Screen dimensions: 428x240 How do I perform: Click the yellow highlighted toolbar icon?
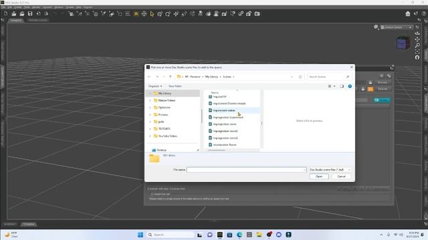click(x=136, y=13)
